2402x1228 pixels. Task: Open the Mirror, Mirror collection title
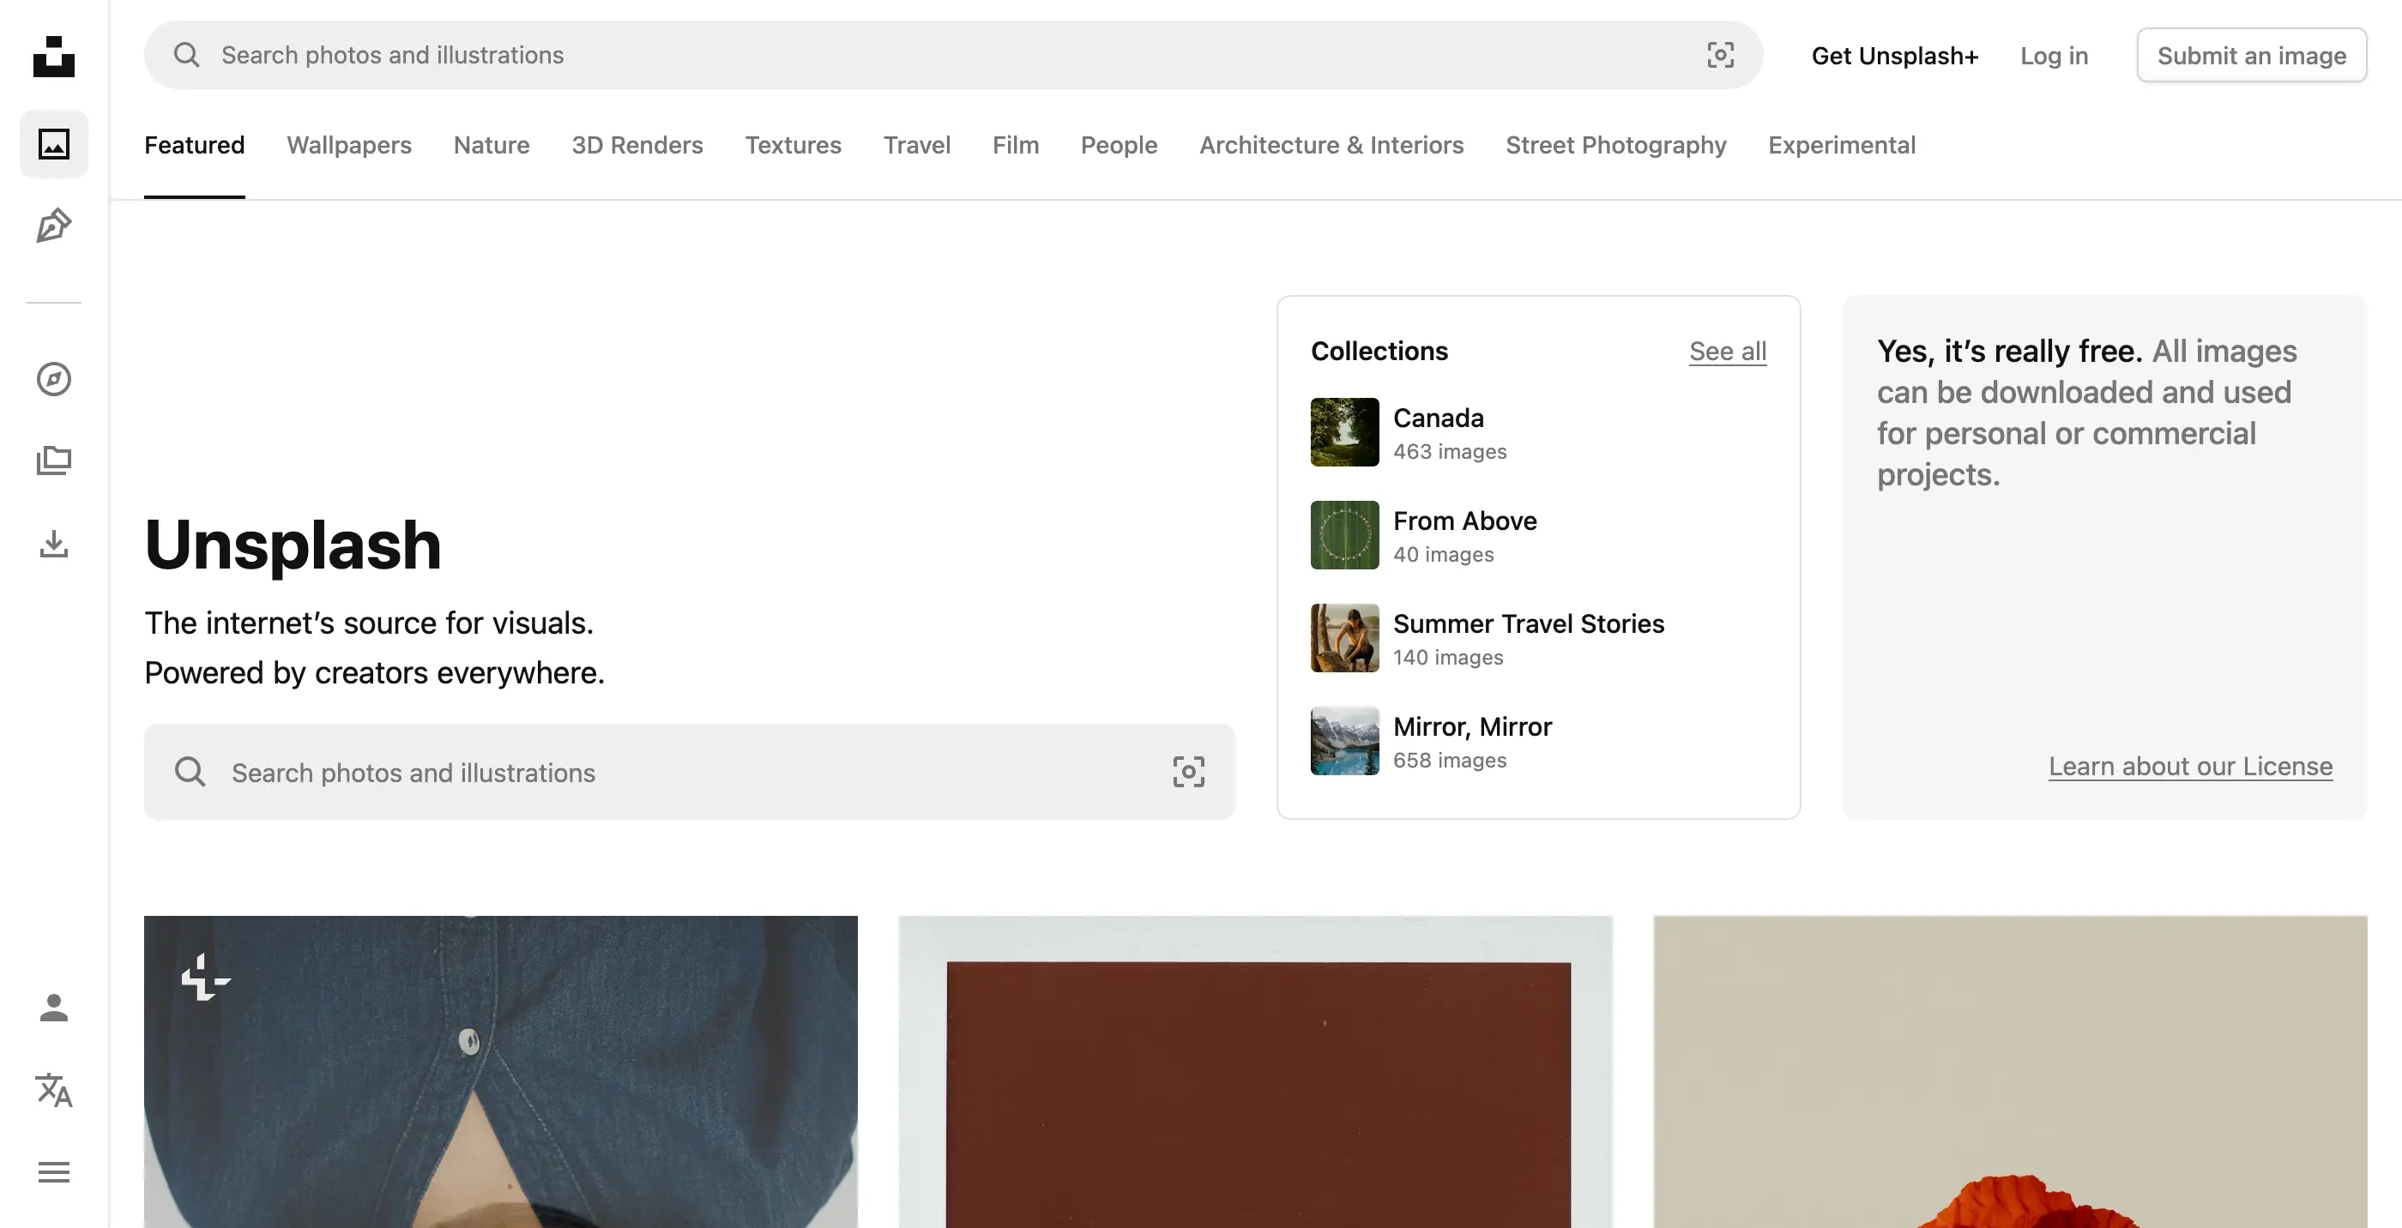click(x=1472, y=725)
